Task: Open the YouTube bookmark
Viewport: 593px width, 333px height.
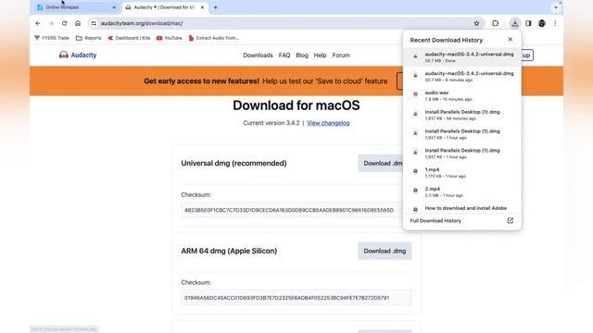Action: tap(169, 38)
